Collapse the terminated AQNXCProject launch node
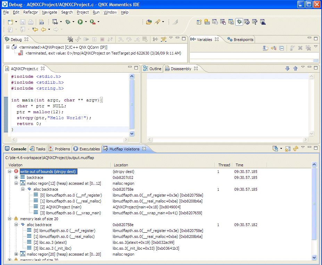 (x=8, y=47)
